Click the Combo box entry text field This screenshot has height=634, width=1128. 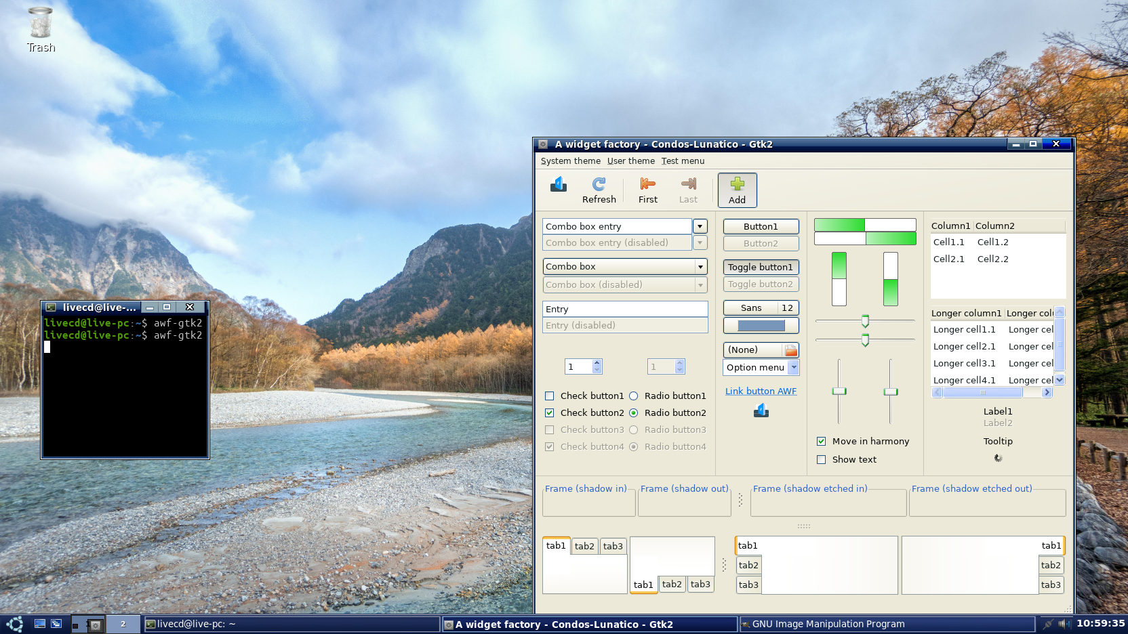[x=617, y=226]
